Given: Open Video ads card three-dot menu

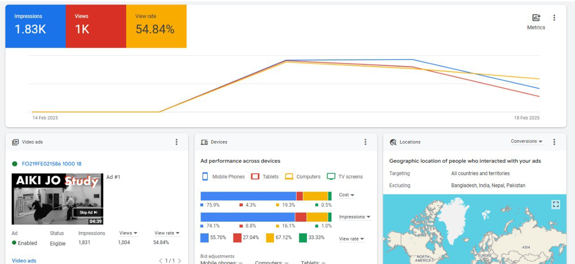Looking at the screenshot, I should click(177, 142).
